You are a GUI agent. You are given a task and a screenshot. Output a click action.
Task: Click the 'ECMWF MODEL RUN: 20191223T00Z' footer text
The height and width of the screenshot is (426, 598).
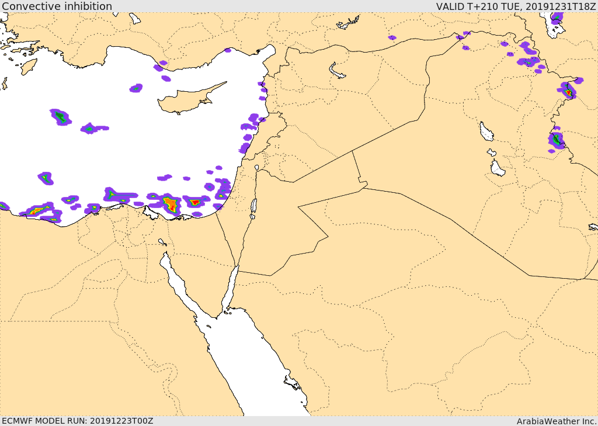[78, 421]
